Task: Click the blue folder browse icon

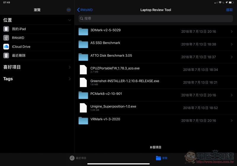Action: coord(158,158)
